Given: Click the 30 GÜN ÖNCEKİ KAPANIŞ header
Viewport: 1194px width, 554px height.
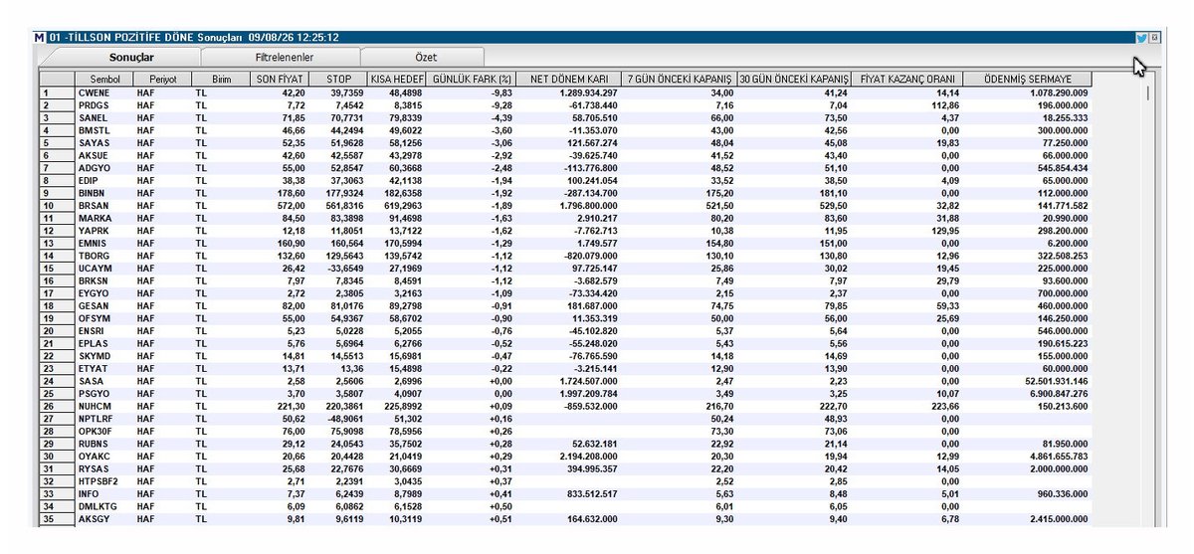Looking at the screenshot, I should pyautogui.click(x=794, y=79).
